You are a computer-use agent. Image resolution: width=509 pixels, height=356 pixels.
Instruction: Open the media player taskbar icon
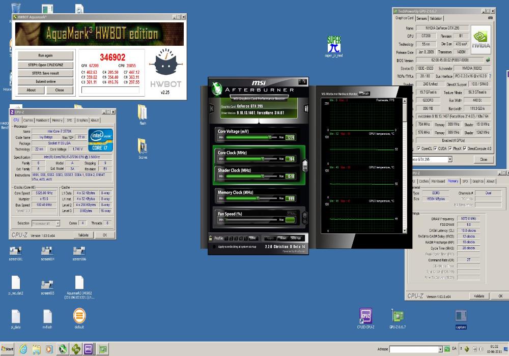(49, 349)
